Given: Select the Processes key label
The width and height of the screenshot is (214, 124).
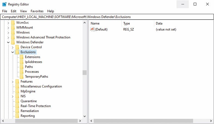Looking at the screenshot, I should click(x=32, y=72).
